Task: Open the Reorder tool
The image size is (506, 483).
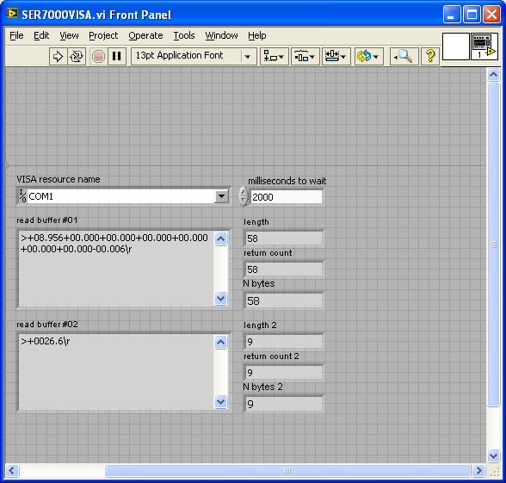Action: [368, 57]
